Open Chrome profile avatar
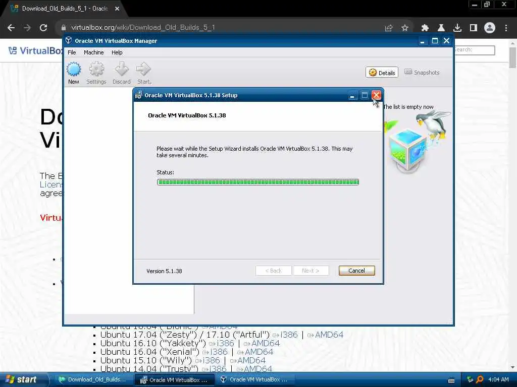The width and height of the screenshot is (517, 387). tap(490, 28)
